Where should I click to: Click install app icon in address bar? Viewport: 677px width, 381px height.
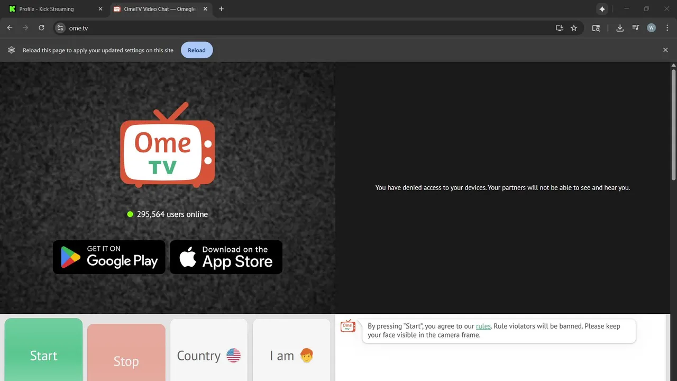(560, 28)
